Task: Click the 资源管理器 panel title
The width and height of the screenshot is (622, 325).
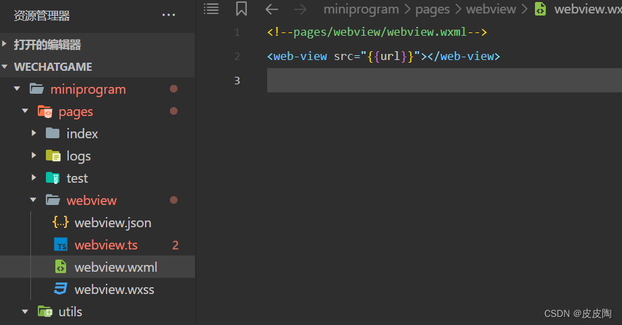Action: point(42,16)
